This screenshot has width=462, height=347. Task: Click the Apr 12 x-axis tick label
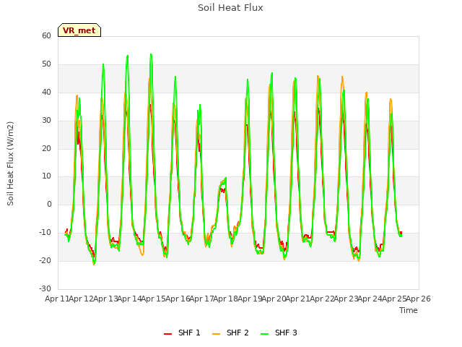coord(81,299)
